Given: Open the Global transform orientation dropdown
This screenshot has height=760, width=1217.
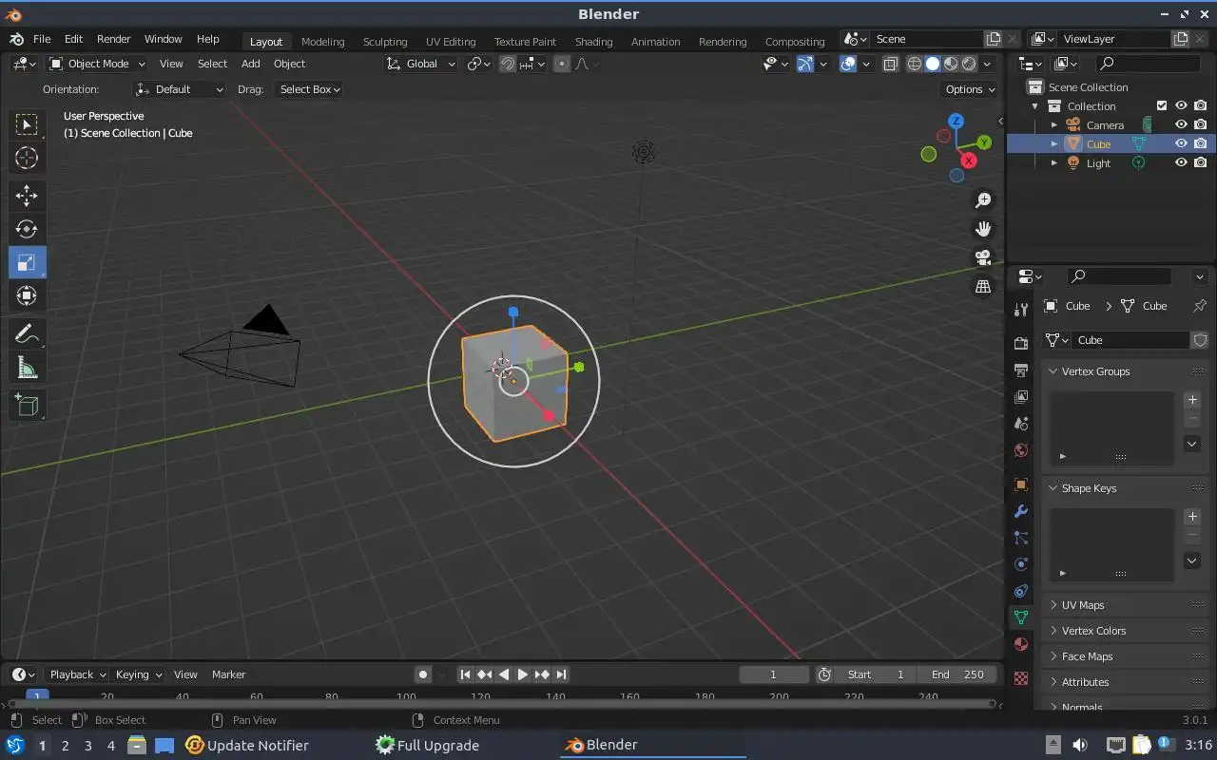Looking at the screenshot, I should click(421, 64).
